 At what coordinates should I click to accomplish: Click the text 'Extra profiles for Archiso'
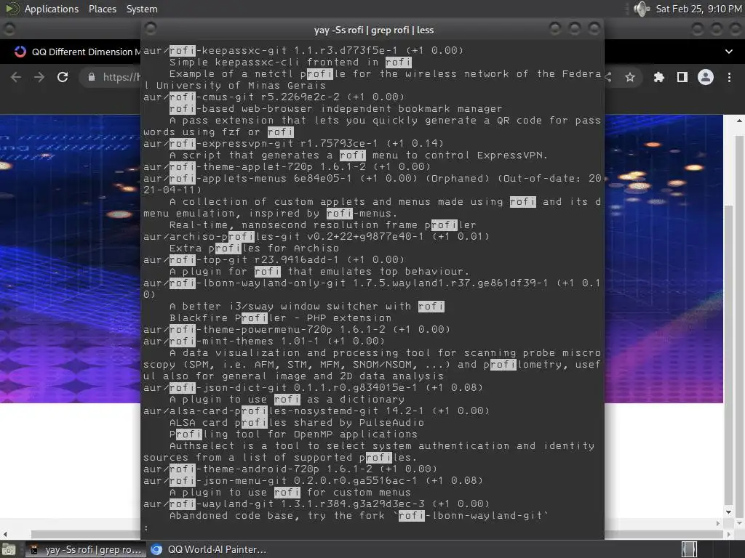pyautogui.click(x=254, y=248)
